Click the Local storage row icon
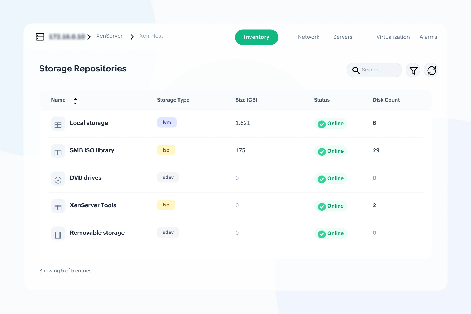The image size is (471, 314). pyautogui.click(x=58, y=124)
